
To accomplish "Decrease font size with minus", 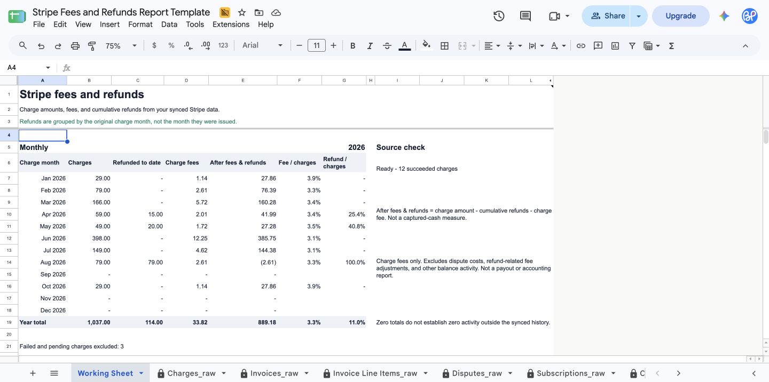I will click(300, 46).
